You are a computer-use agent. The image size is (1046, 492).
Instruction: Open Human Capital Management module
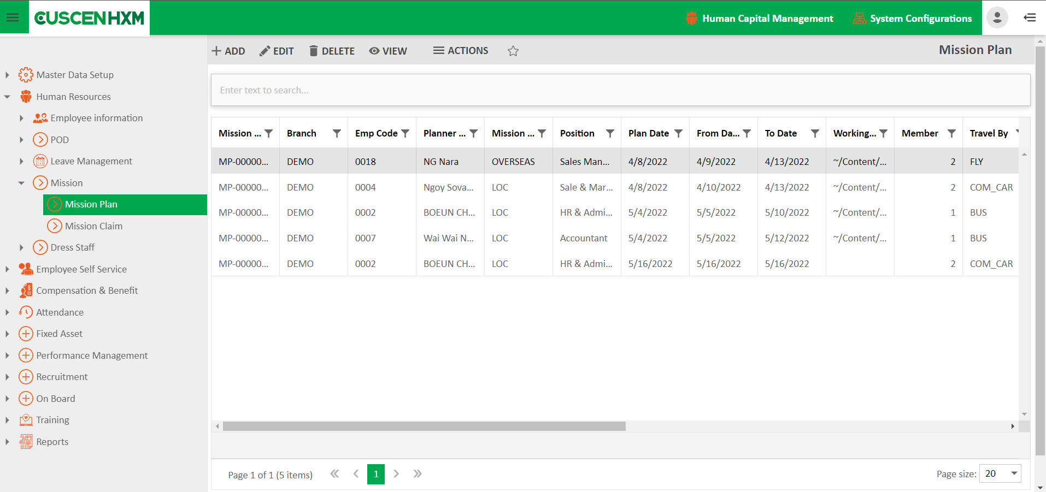(x=760, y=19)
